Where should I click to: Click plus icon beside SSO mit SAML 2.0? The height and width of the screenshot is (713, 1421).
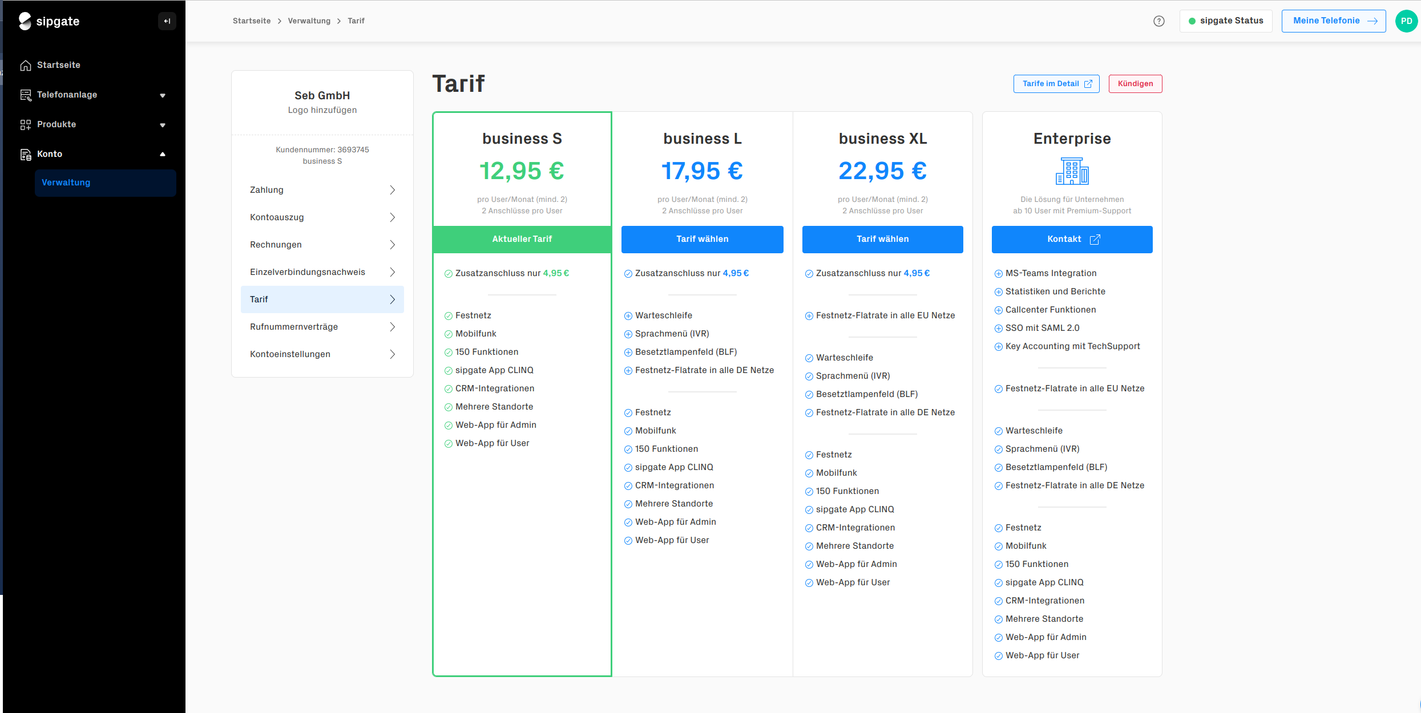pos(999,329)
